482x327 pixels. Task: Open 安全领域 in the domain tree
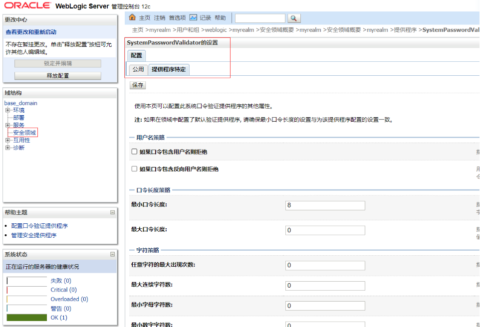[24, 133]
